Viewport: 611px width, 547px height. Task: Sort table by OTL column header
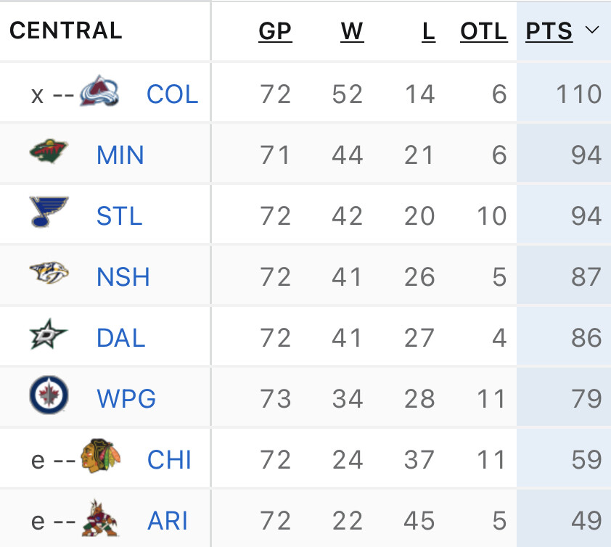pyautogui.click(x=484, y=31)
